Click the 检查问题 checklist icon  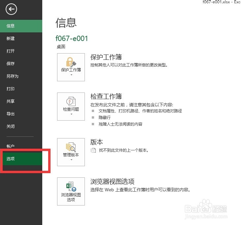coord(71,101)
